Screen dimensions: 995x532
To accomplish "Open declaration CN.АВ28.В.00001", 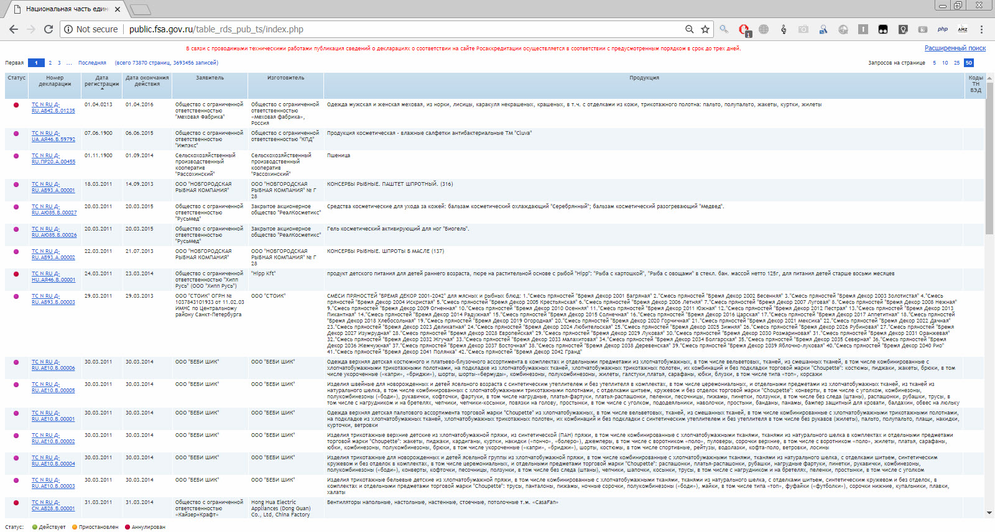I will click(53, 505).
